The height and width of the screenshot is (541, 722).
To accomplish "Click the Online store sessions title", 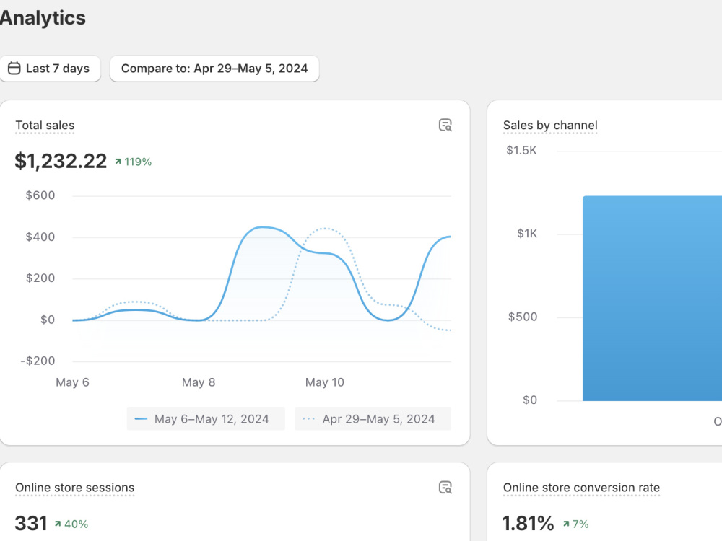I will [x=74, y=488].
